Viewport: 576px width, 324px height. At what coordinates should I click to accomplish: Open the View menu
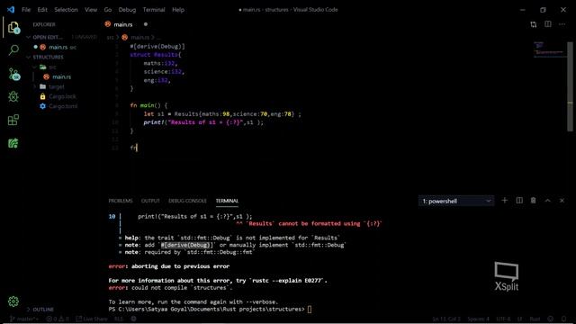[91, 10]
